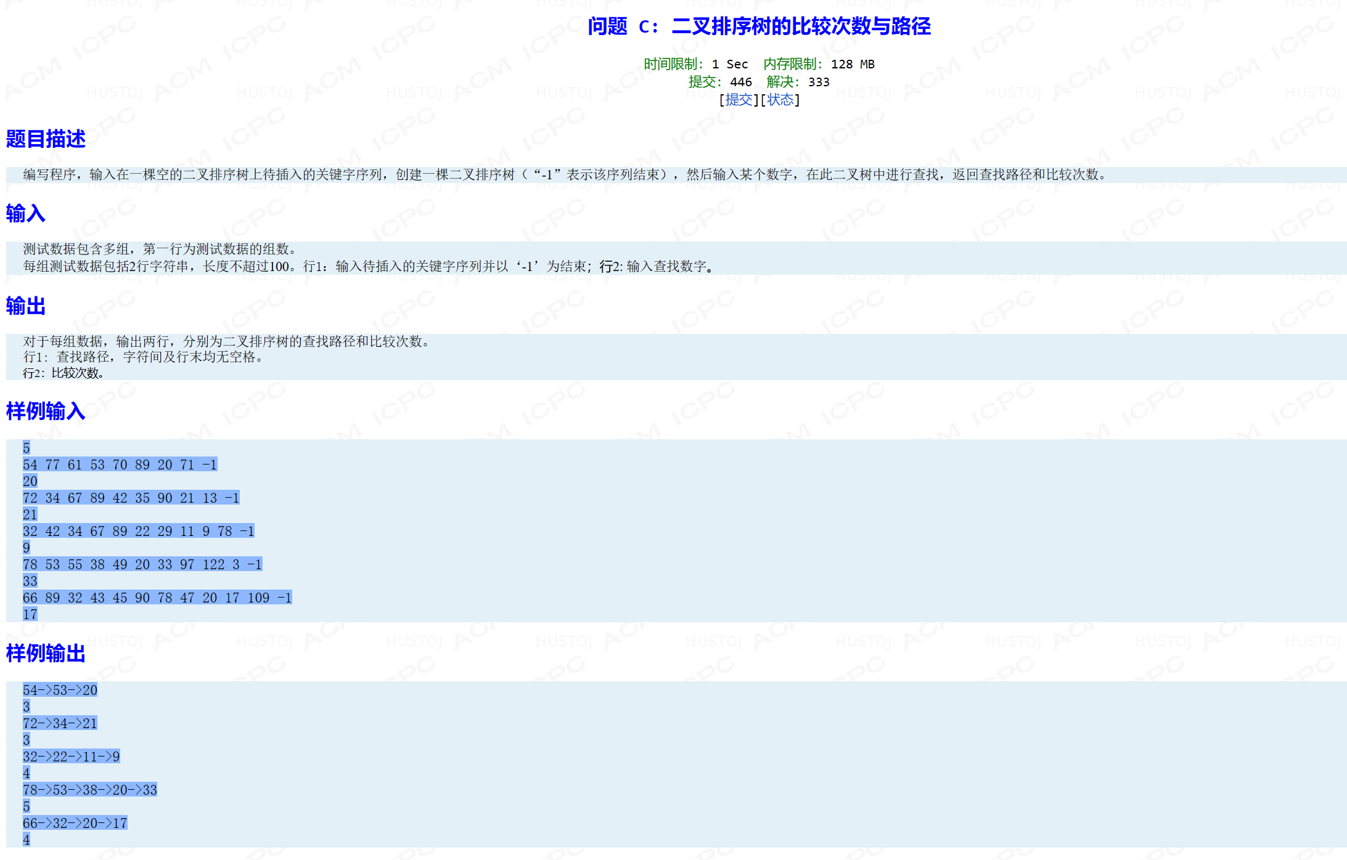Click sample input line starting with 54 77 61
This screenshot has width=1347, height=860.
point(120,465)
